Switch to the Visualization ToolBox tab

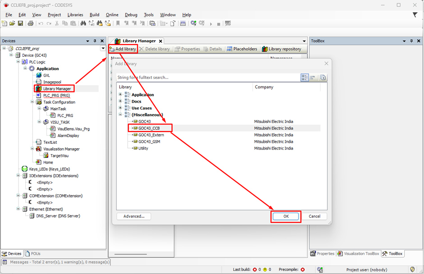(358, 253)
